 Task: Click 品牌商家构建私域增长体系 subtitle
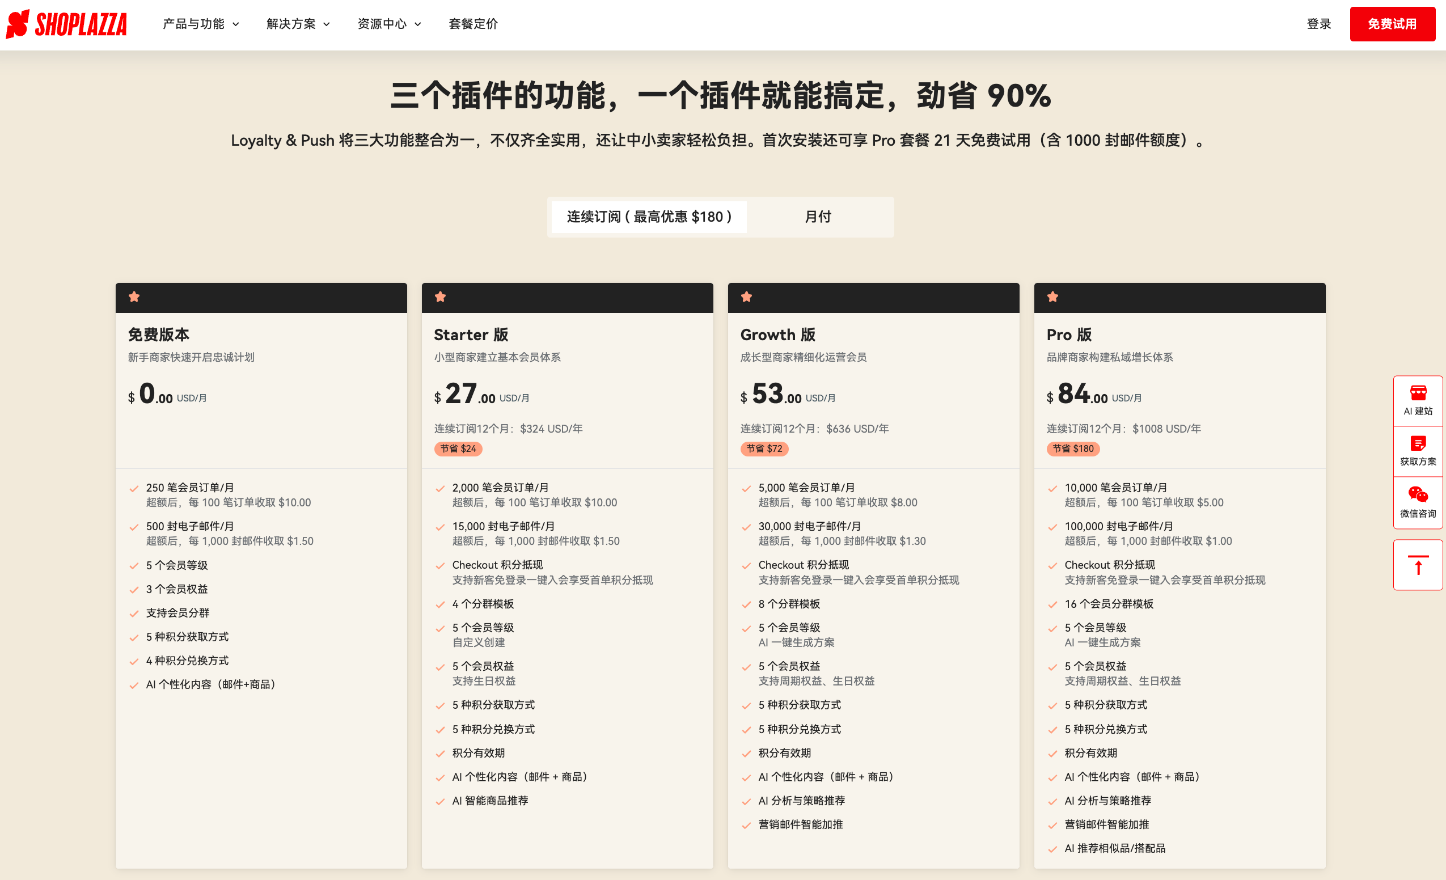[x=1110, y=357]
